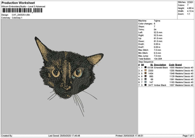Click thread code '1000'
The height and width of the screenshot is (138, 195).
click(x=172, y=68)
